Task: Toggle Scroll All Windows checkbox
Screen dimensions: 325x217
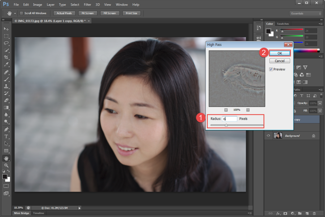Action: coord(21,13)
